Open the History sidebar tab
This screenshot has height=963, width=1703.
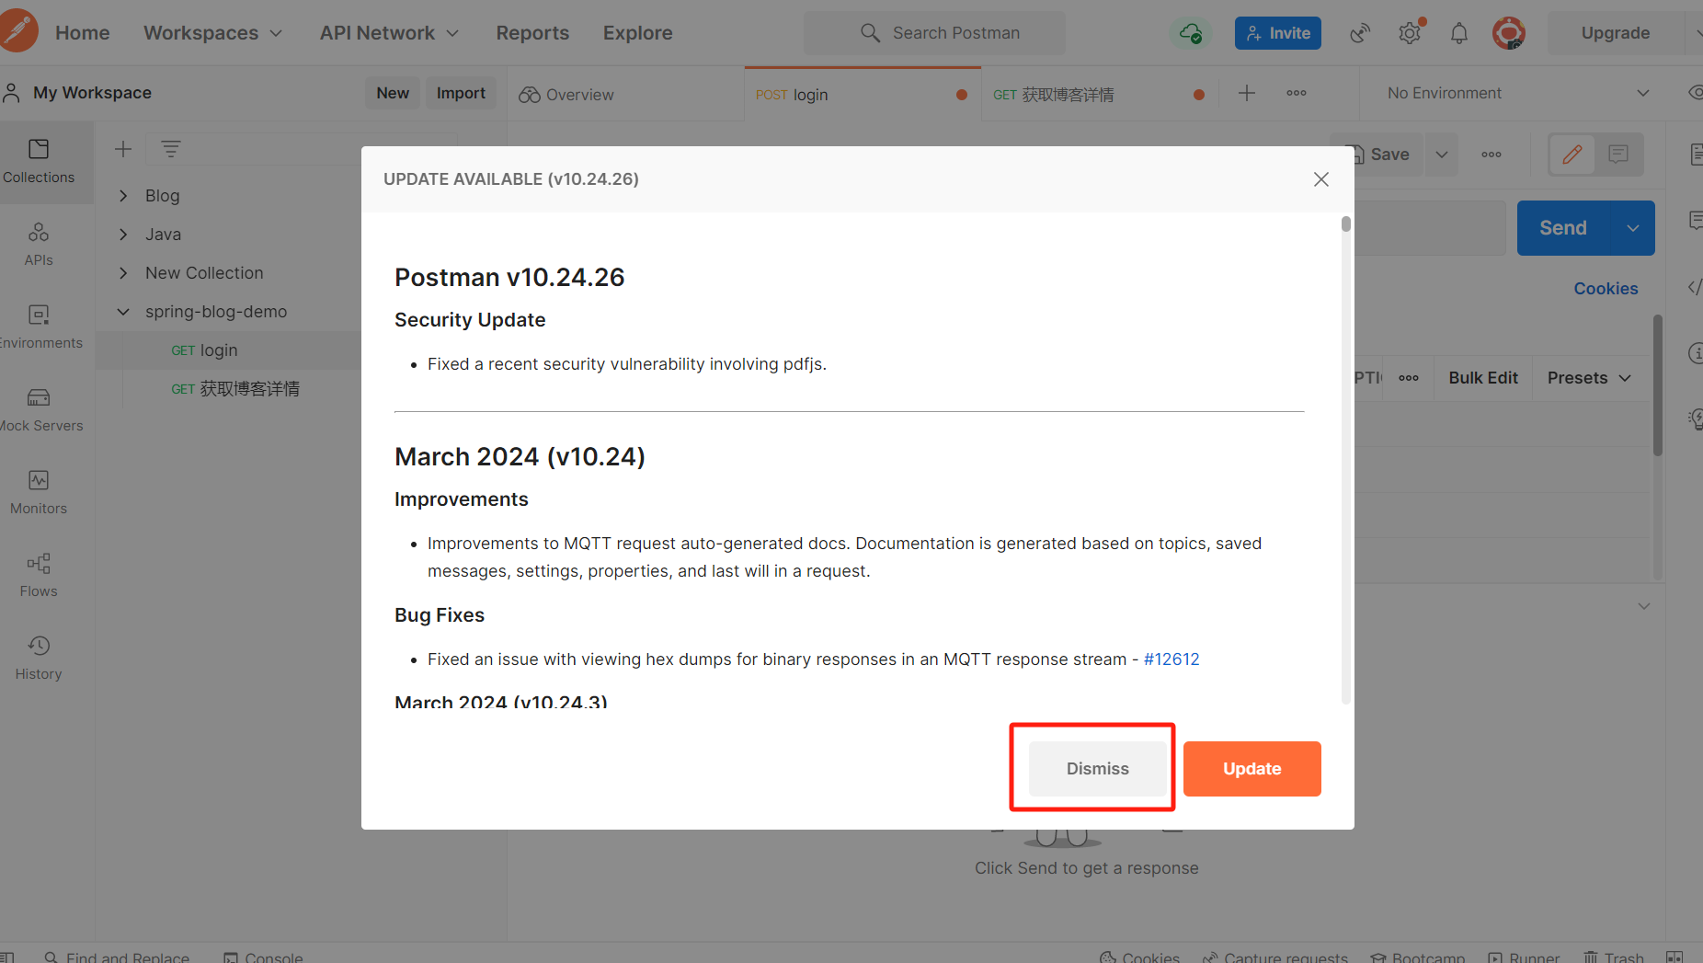[39, 658]
